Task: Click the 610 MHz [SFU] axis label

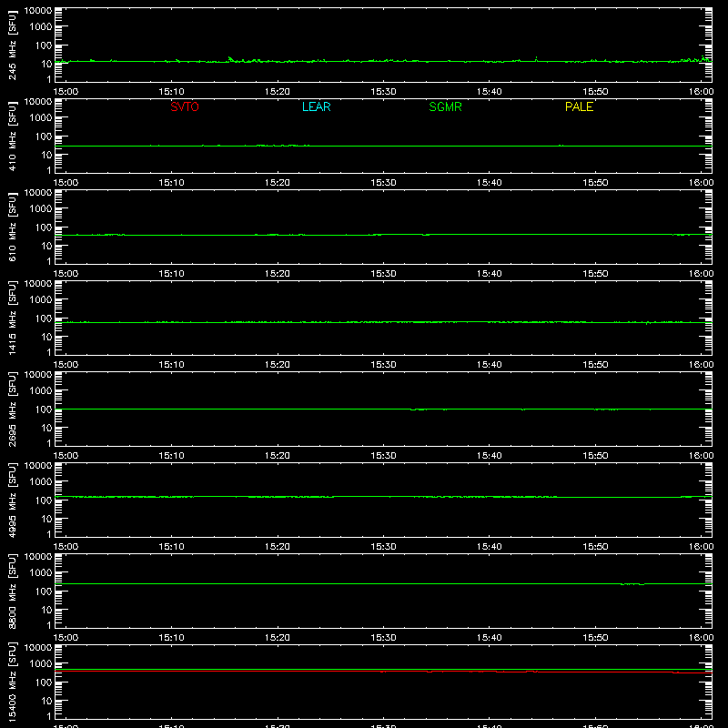Action: pos(13,227)
